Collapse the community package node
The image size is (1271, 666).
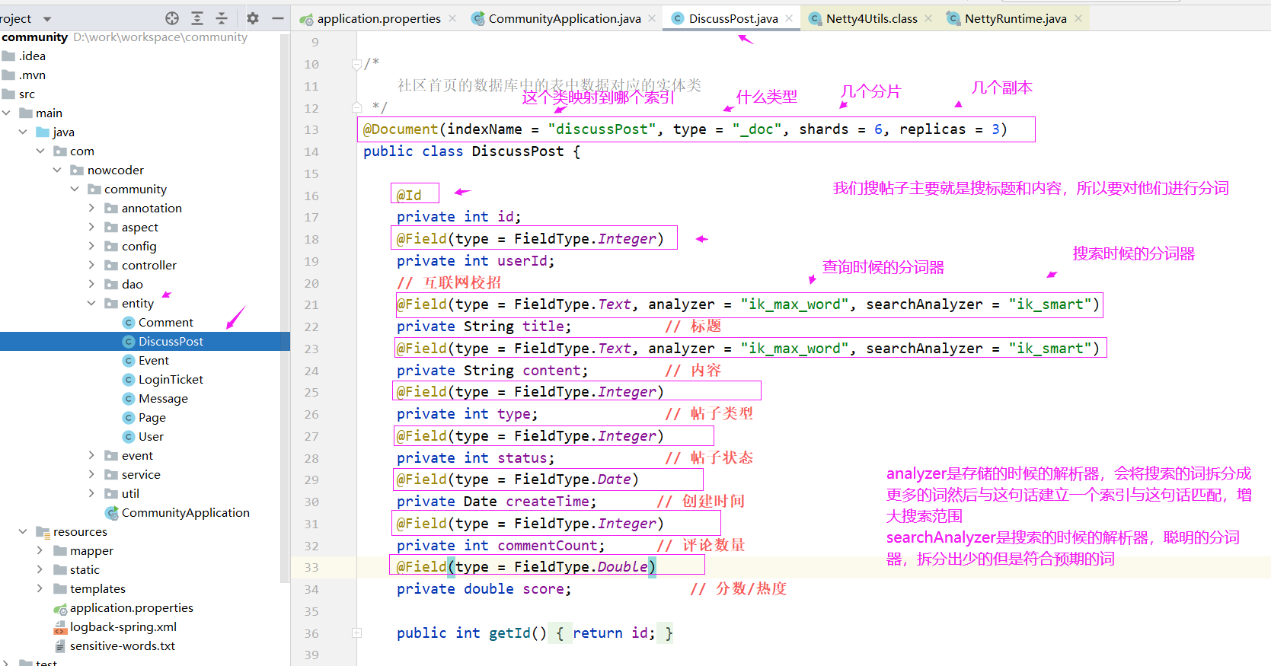point(75,189)
